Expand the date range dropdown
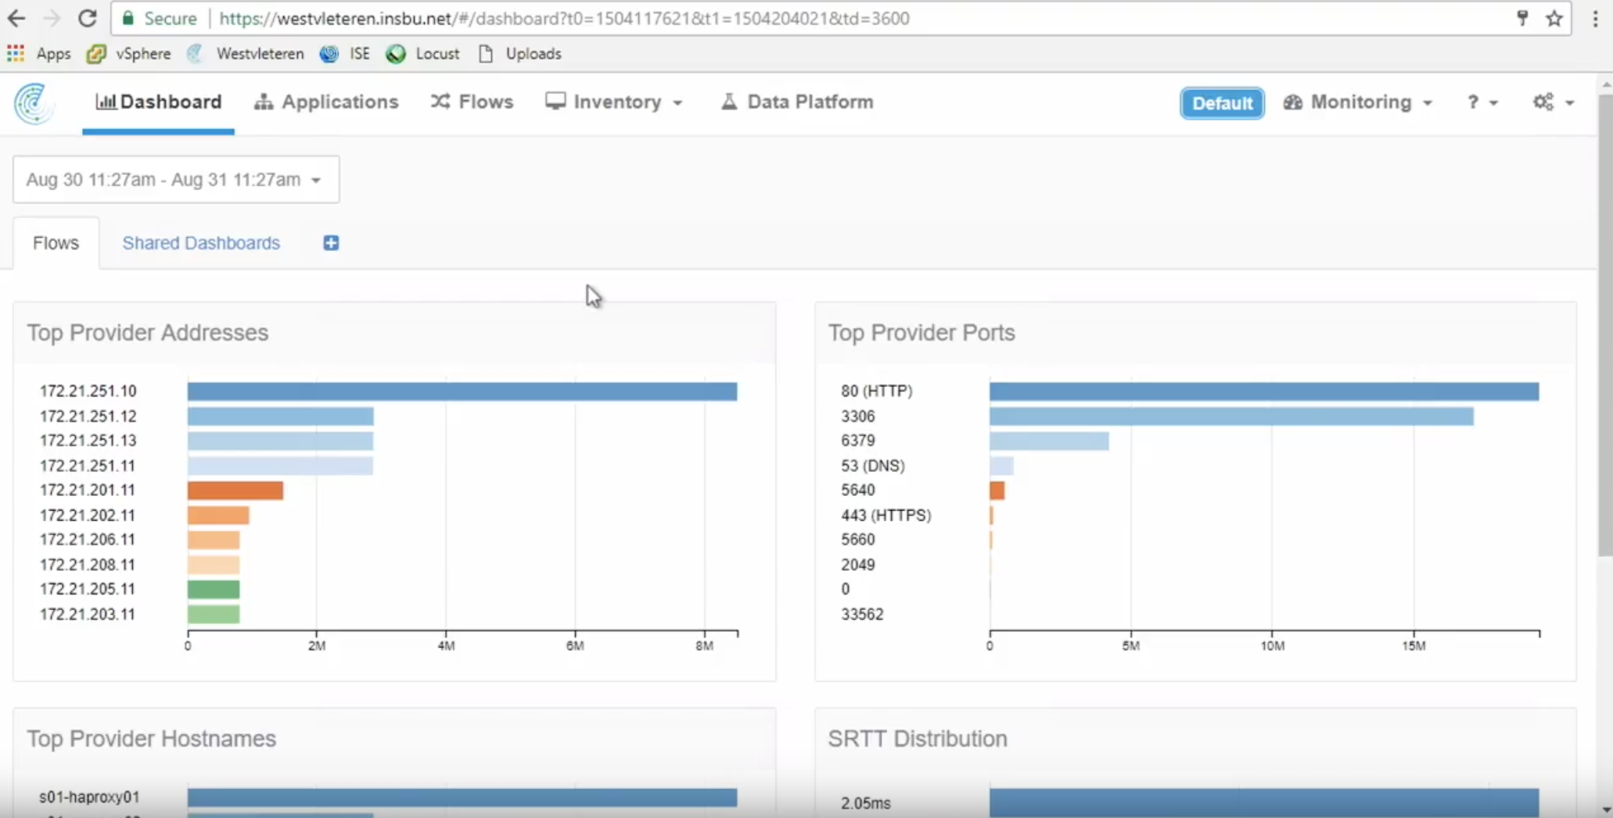1613x818 pixels. pos(176,180)
